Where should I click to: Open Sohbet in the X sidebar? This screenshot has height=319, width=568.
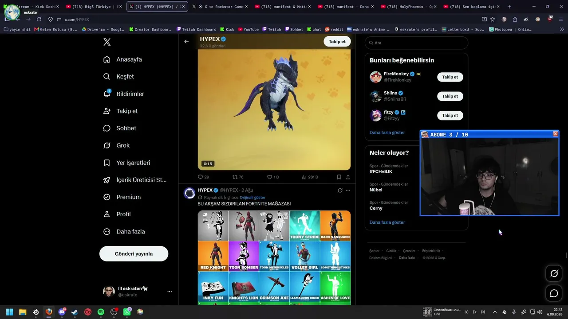tap(119, 128)
